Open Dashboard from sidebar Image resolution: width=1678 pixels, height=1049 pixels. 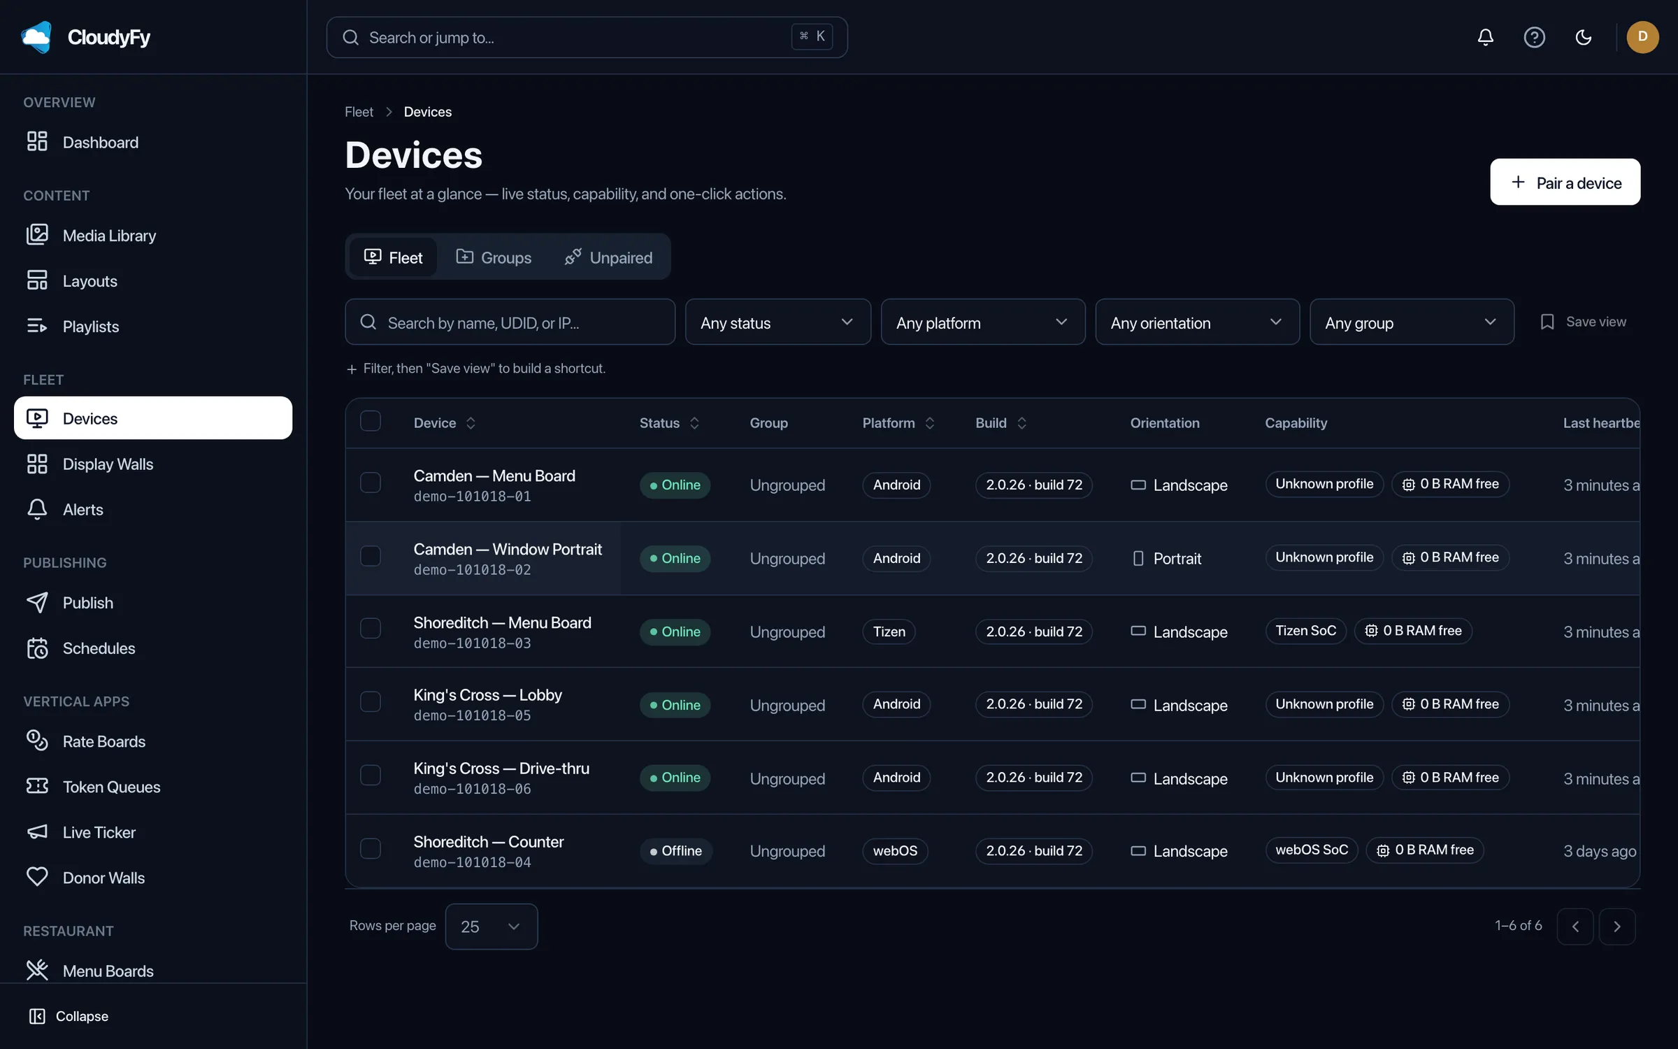[x=153, y=142]
